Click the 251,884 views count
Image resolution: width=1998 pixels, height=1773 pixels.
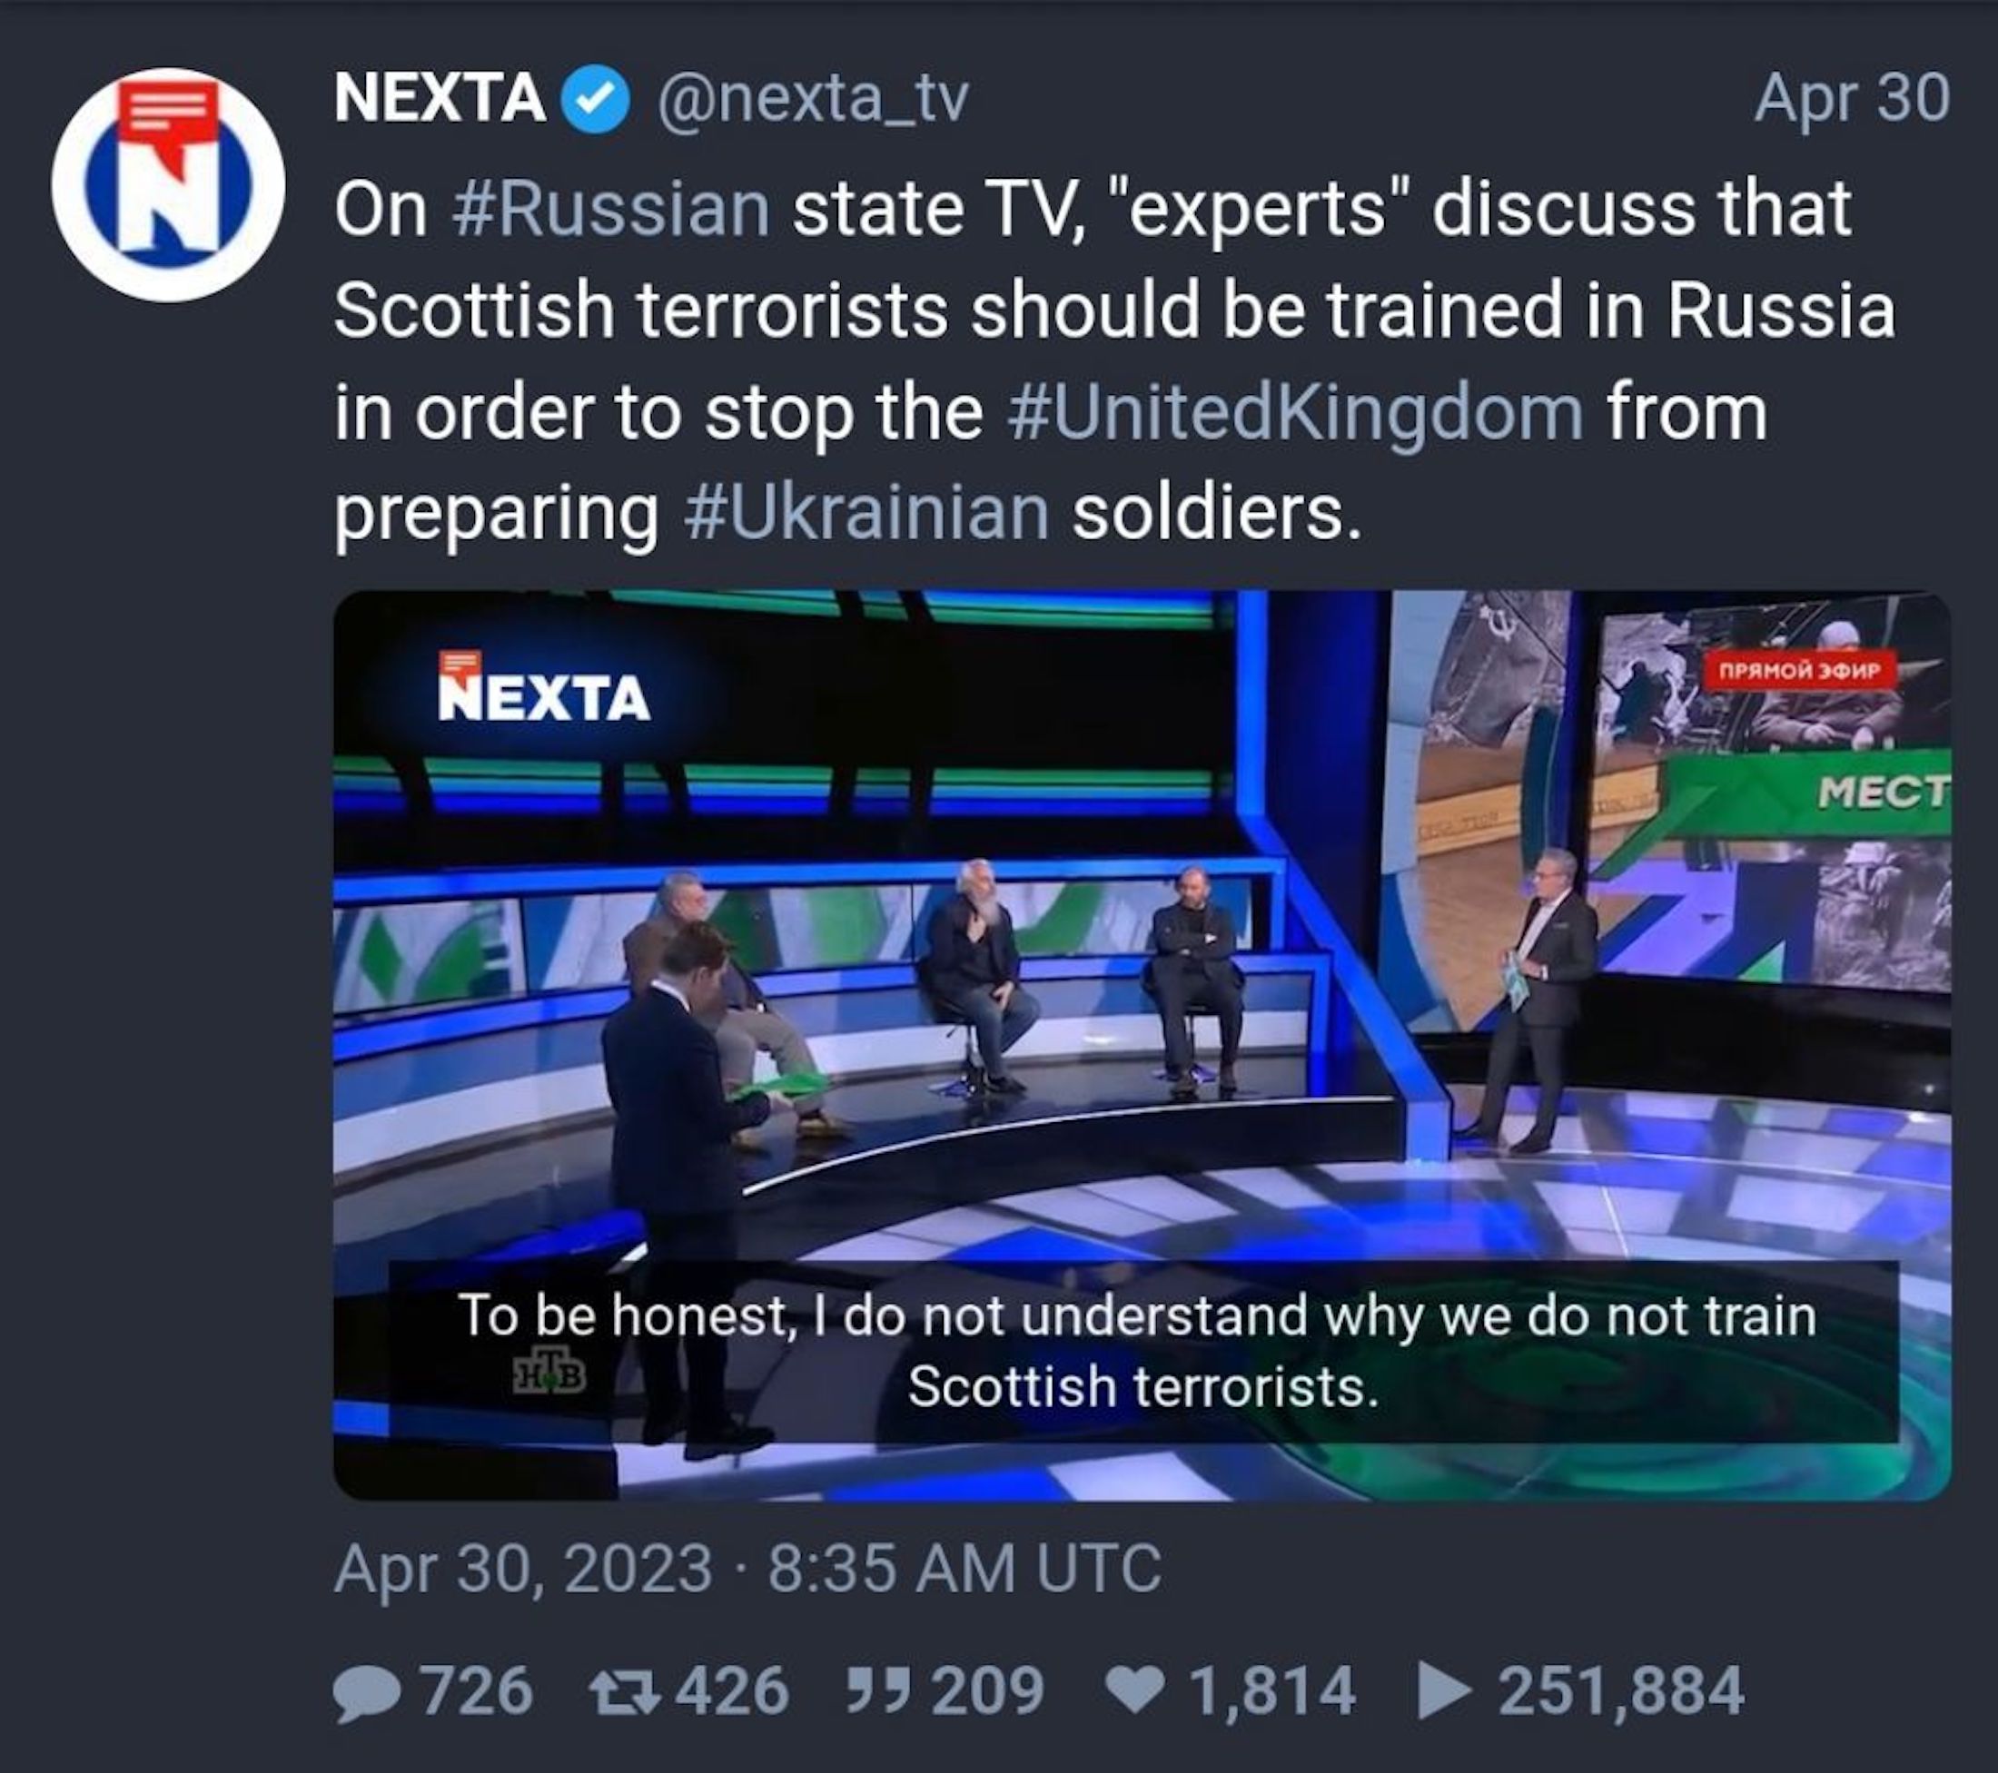pyautogui.click(x=1621, y=1692)
